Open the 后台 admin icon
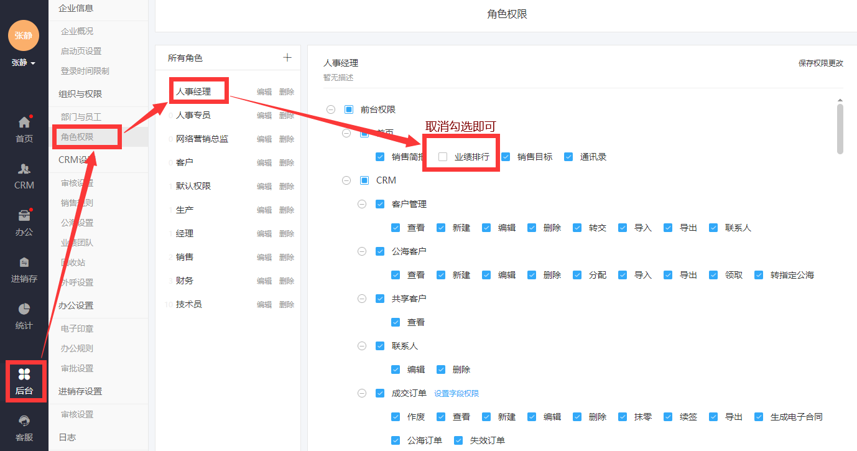The width and height of the screenshot is (857, 451). point(24,374)
